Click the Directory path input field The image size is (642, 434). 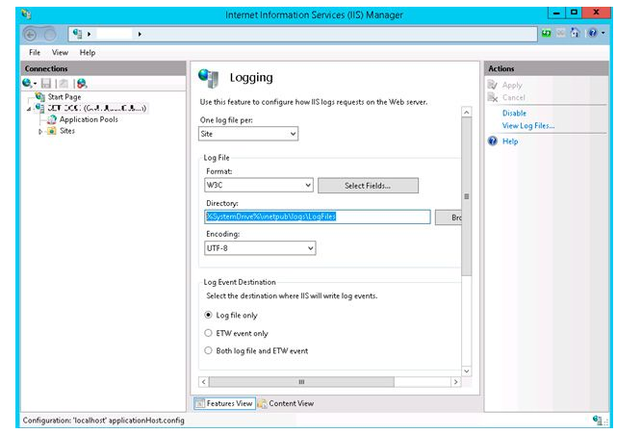tap(318, 217)
